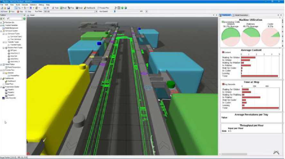
Task: Click the Stop simulation button
Action: (x=20, y=12)
